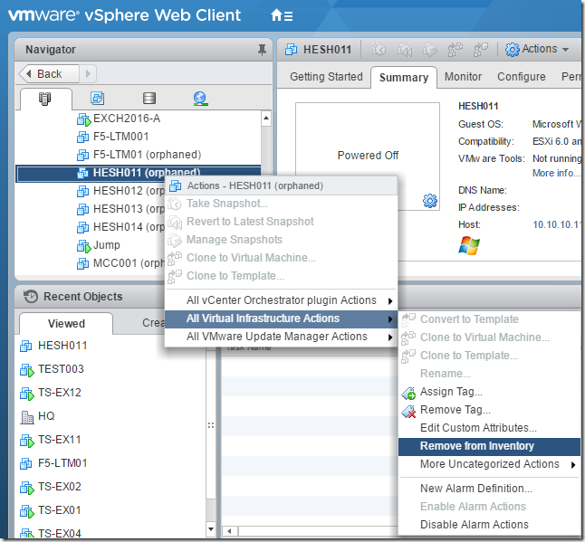Open the vSphere home menu icon
This screenshot has width=585, height=542.
pos(282,15)
